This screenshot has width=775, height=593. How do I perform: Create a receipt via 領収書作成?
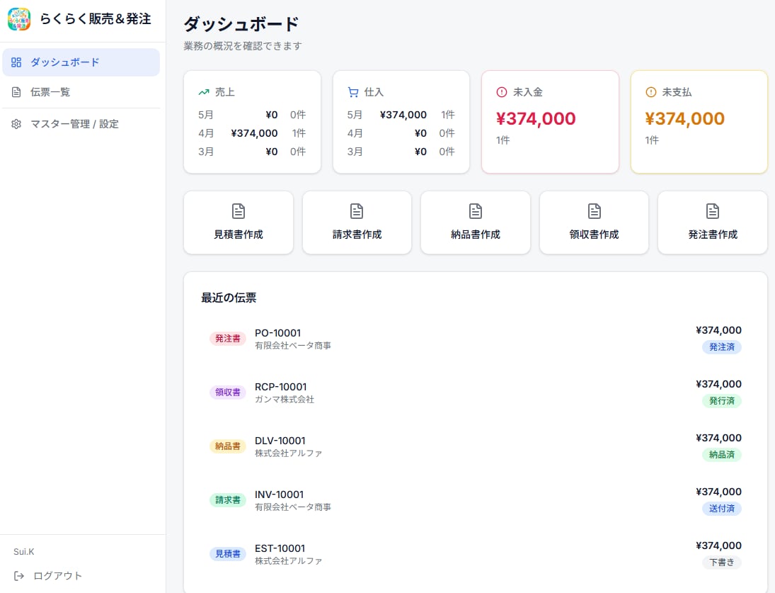click(x=594, y=222)
